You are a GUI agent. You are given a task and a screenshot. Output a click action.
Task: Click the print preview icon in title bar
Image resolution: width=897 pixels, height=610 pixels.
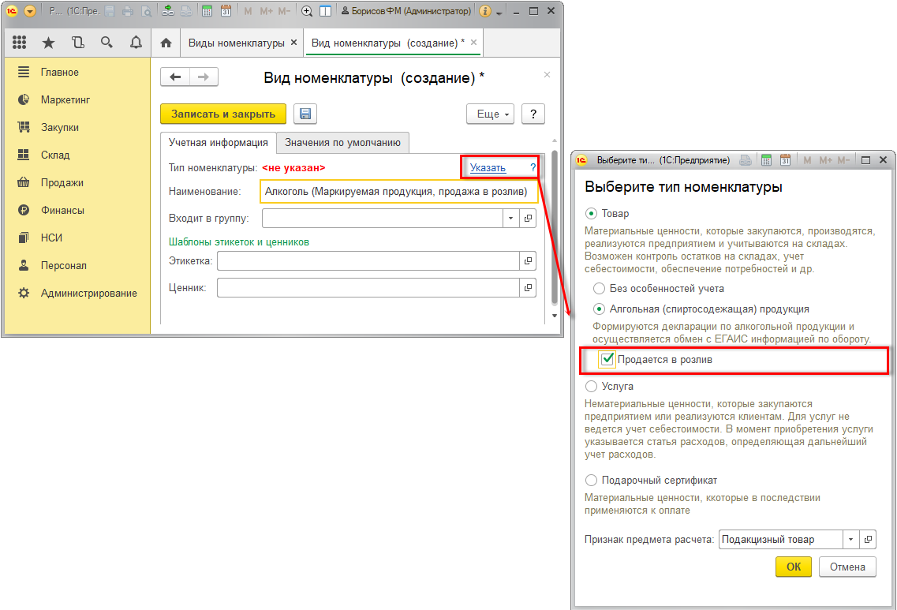[147, 11]
